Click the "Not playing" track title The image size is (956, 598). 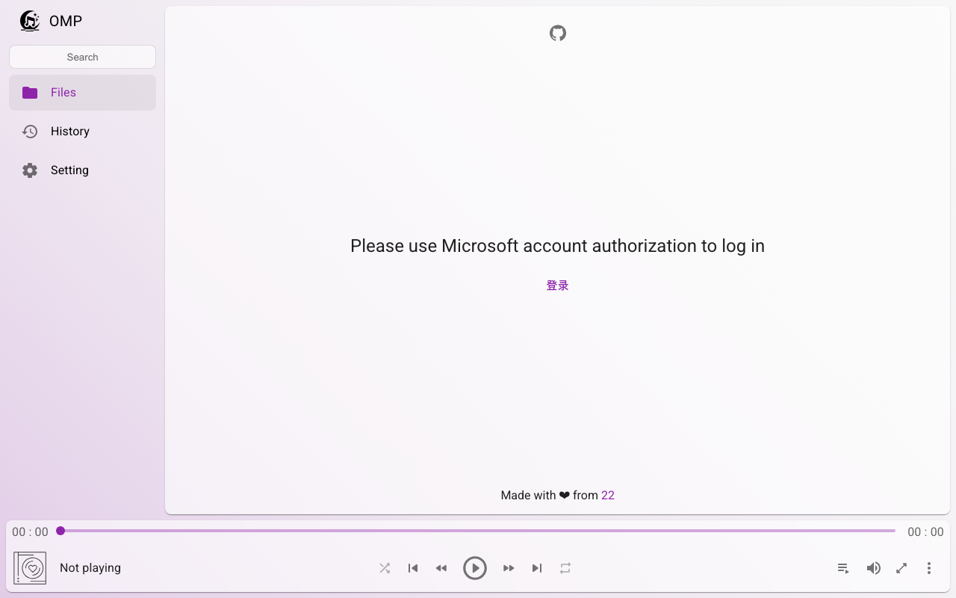[90, 568]
